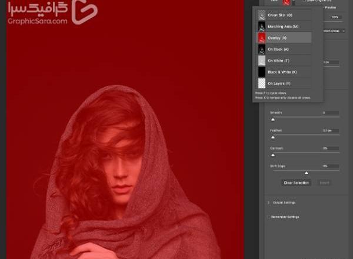This screenshot has width=353, height=259.
Task: Click the Feather px value field
Action: 331,130
